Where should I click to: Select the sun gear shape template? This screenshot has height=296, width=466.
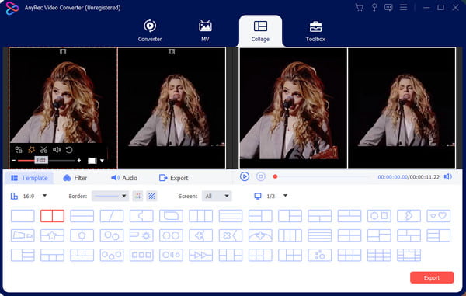pos(141,235)
